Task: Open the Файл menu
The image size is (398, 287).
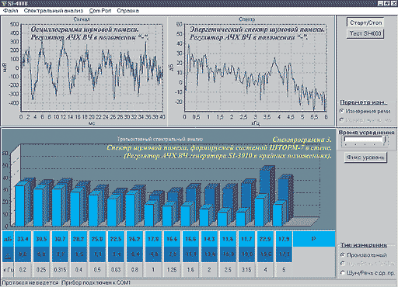Action: point(11,11)
